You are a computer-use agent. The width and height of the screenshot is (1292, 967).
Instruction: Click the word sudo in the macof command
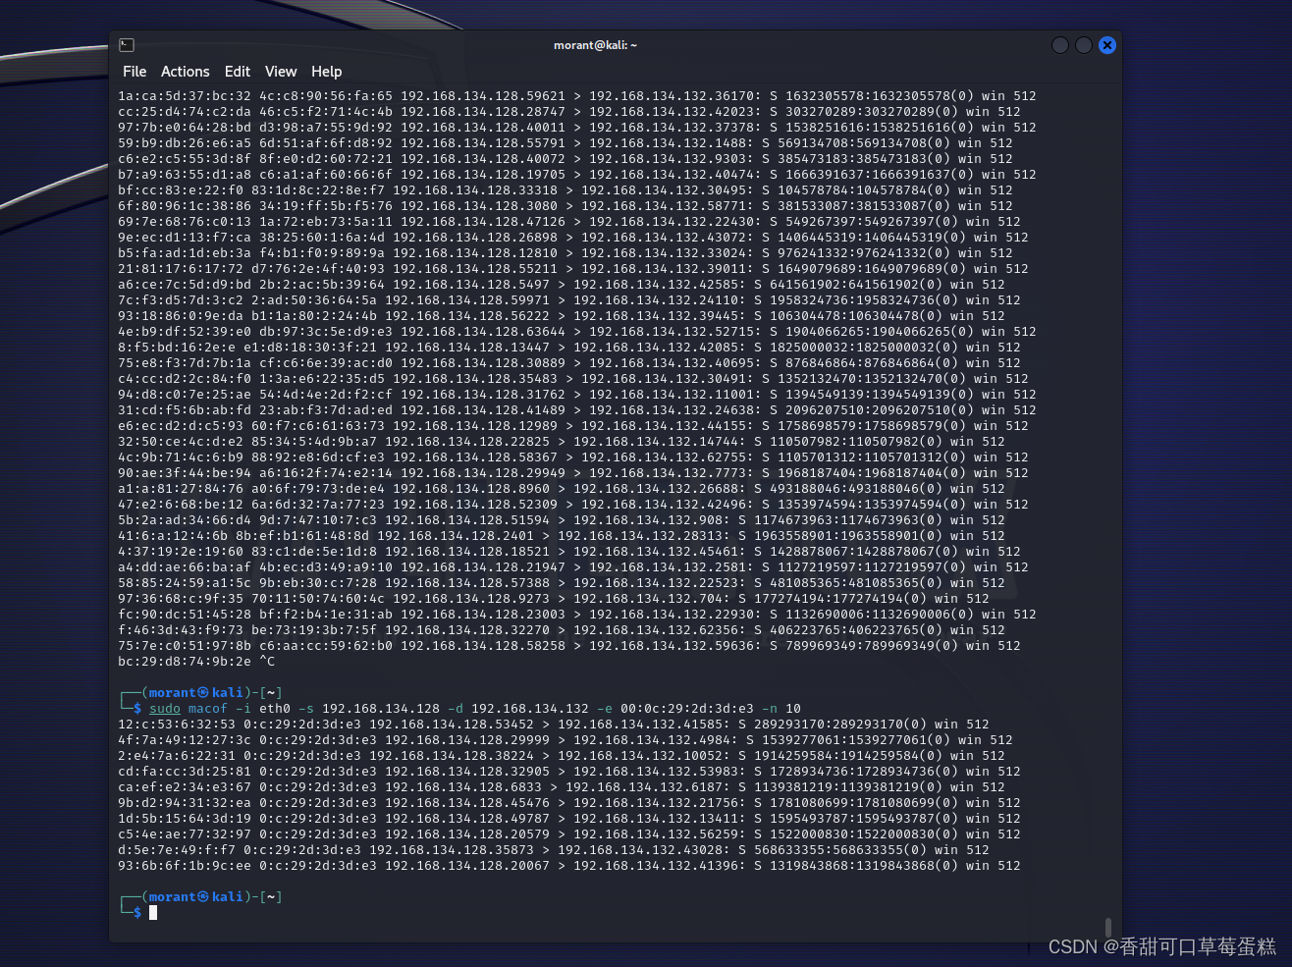pos(165,709)
